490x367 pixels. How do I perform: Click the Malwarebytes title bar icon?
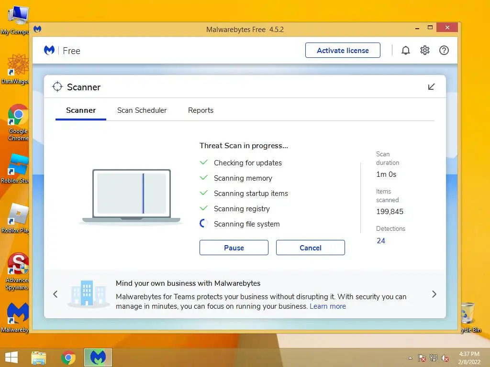pyautogui.click(x=37, y=29)
